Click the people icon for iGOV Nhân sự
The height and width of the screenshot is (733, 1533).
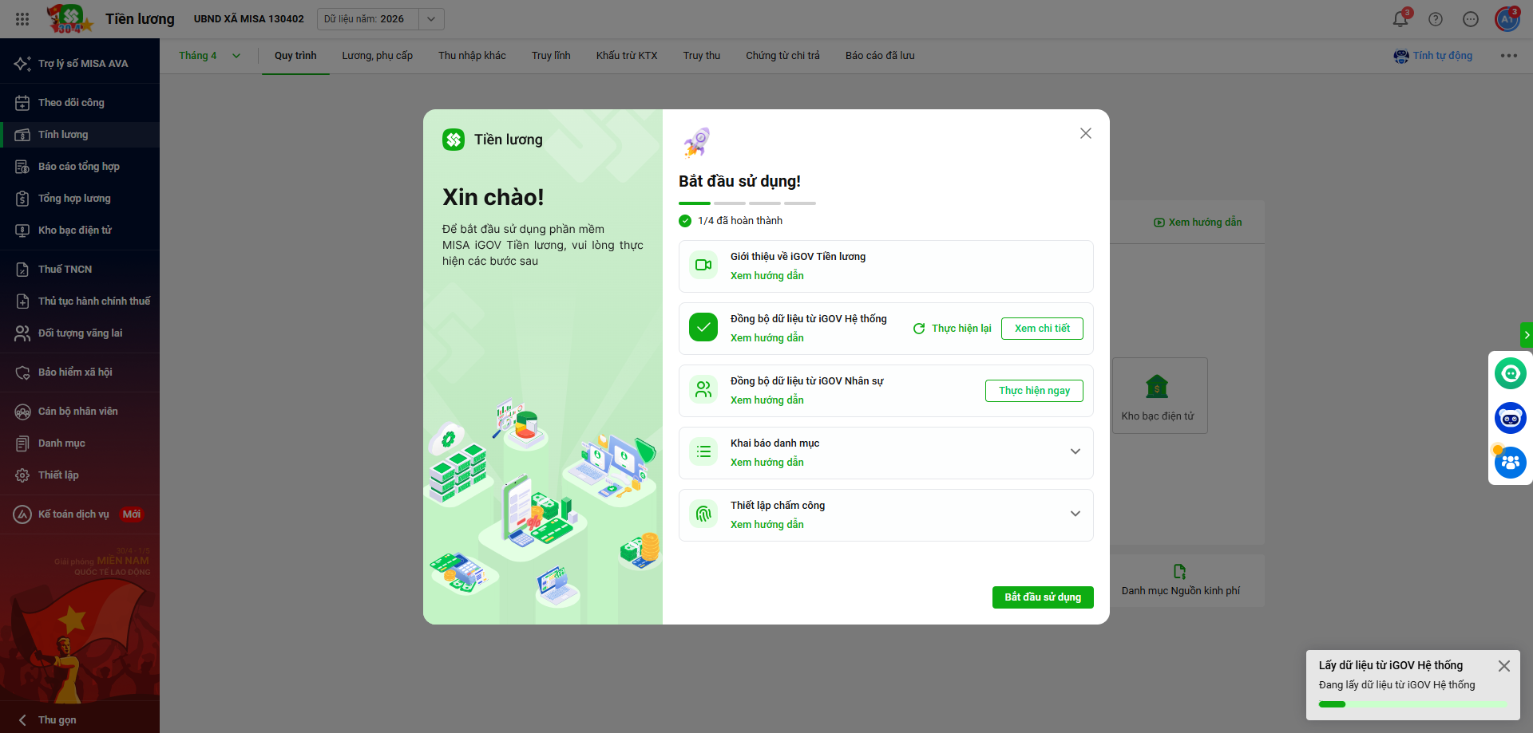[x=703, y=389]
